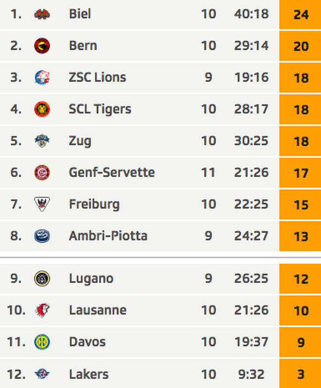The height and width of the screenshot is (388, 321).
Task: Open the Zug team logo
Action: [x=42, y=141]
